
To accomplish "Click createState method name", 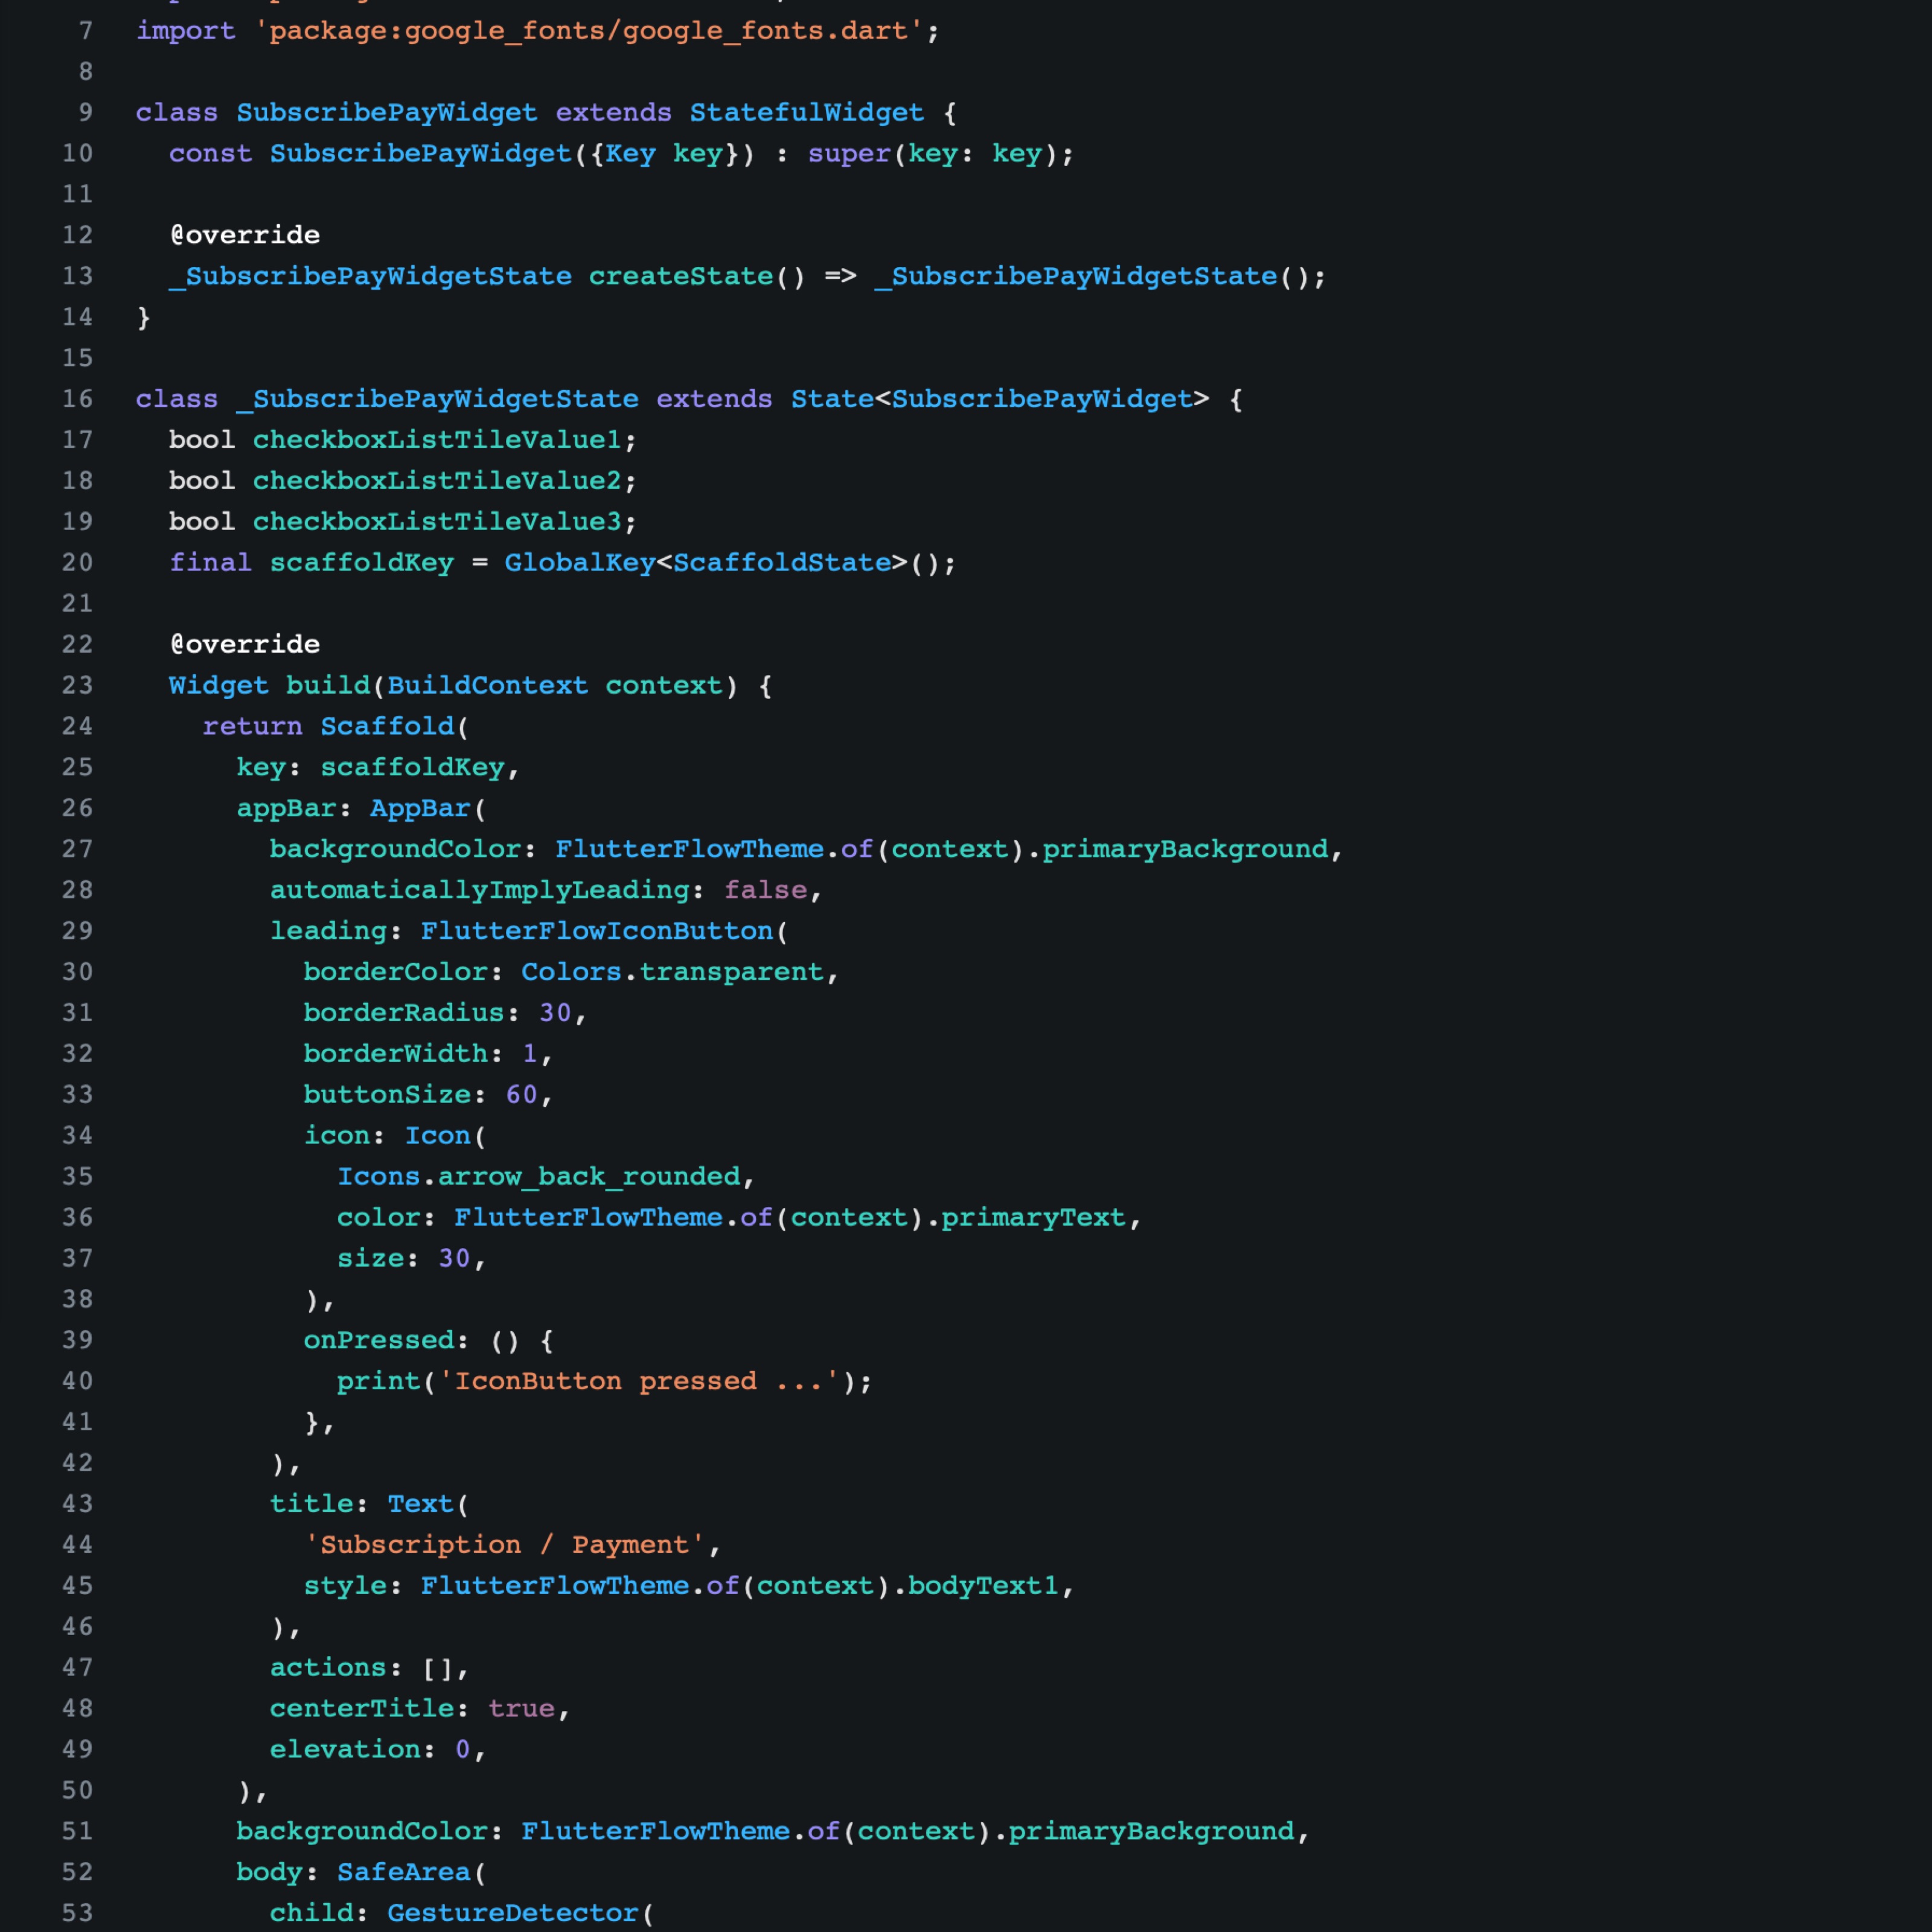I will coord(680,276).
